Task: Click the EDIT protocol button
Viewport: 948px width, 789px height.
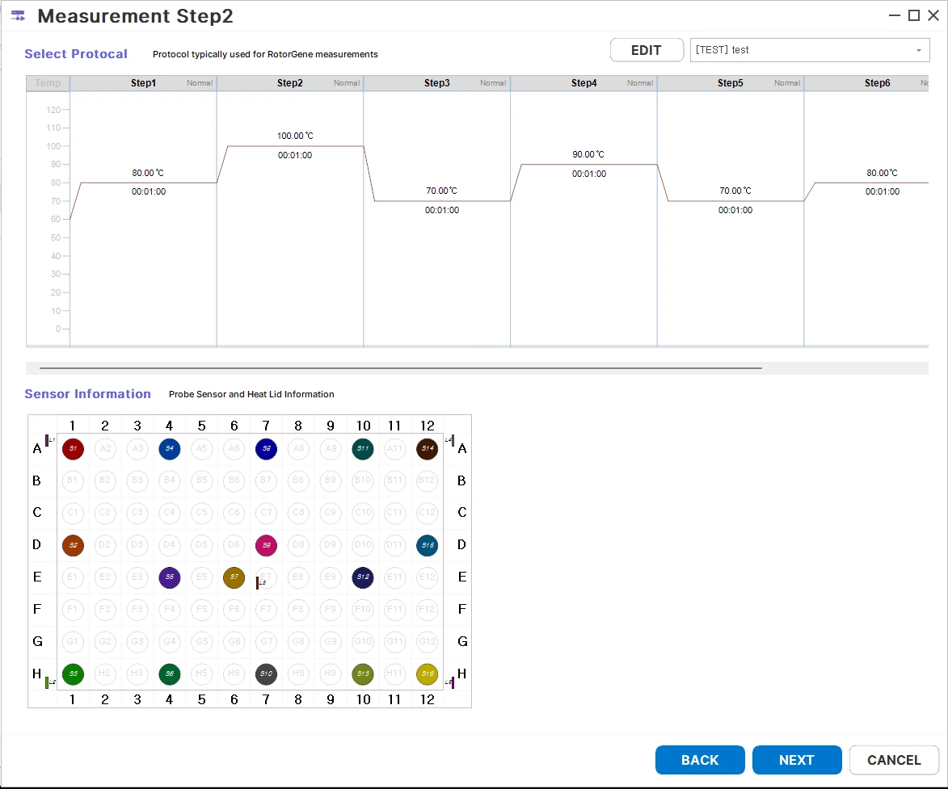Action: pyautogui.click(x=647, y=50)
